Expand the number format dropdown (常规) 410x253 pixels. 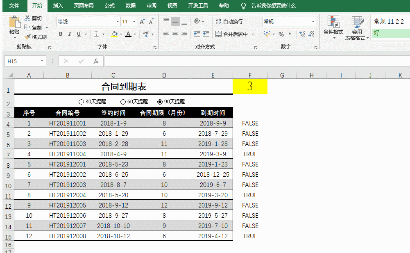pos(313,22)
